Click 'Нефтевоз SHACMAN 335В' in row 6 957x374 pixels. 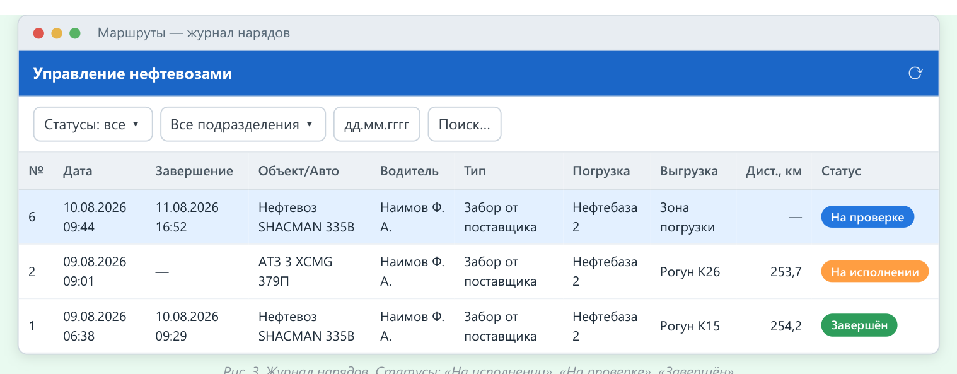pyautogui.click(x=306, y=217)
